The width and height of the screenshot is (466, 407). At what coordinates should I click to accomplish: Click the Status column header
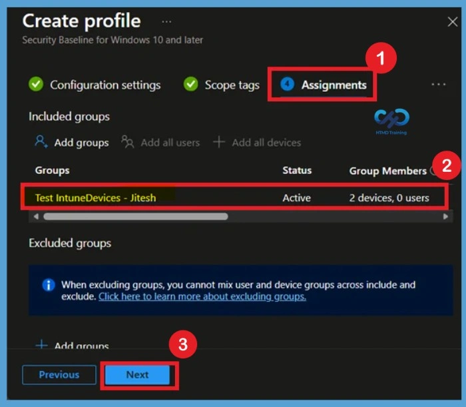pos(297,171)
